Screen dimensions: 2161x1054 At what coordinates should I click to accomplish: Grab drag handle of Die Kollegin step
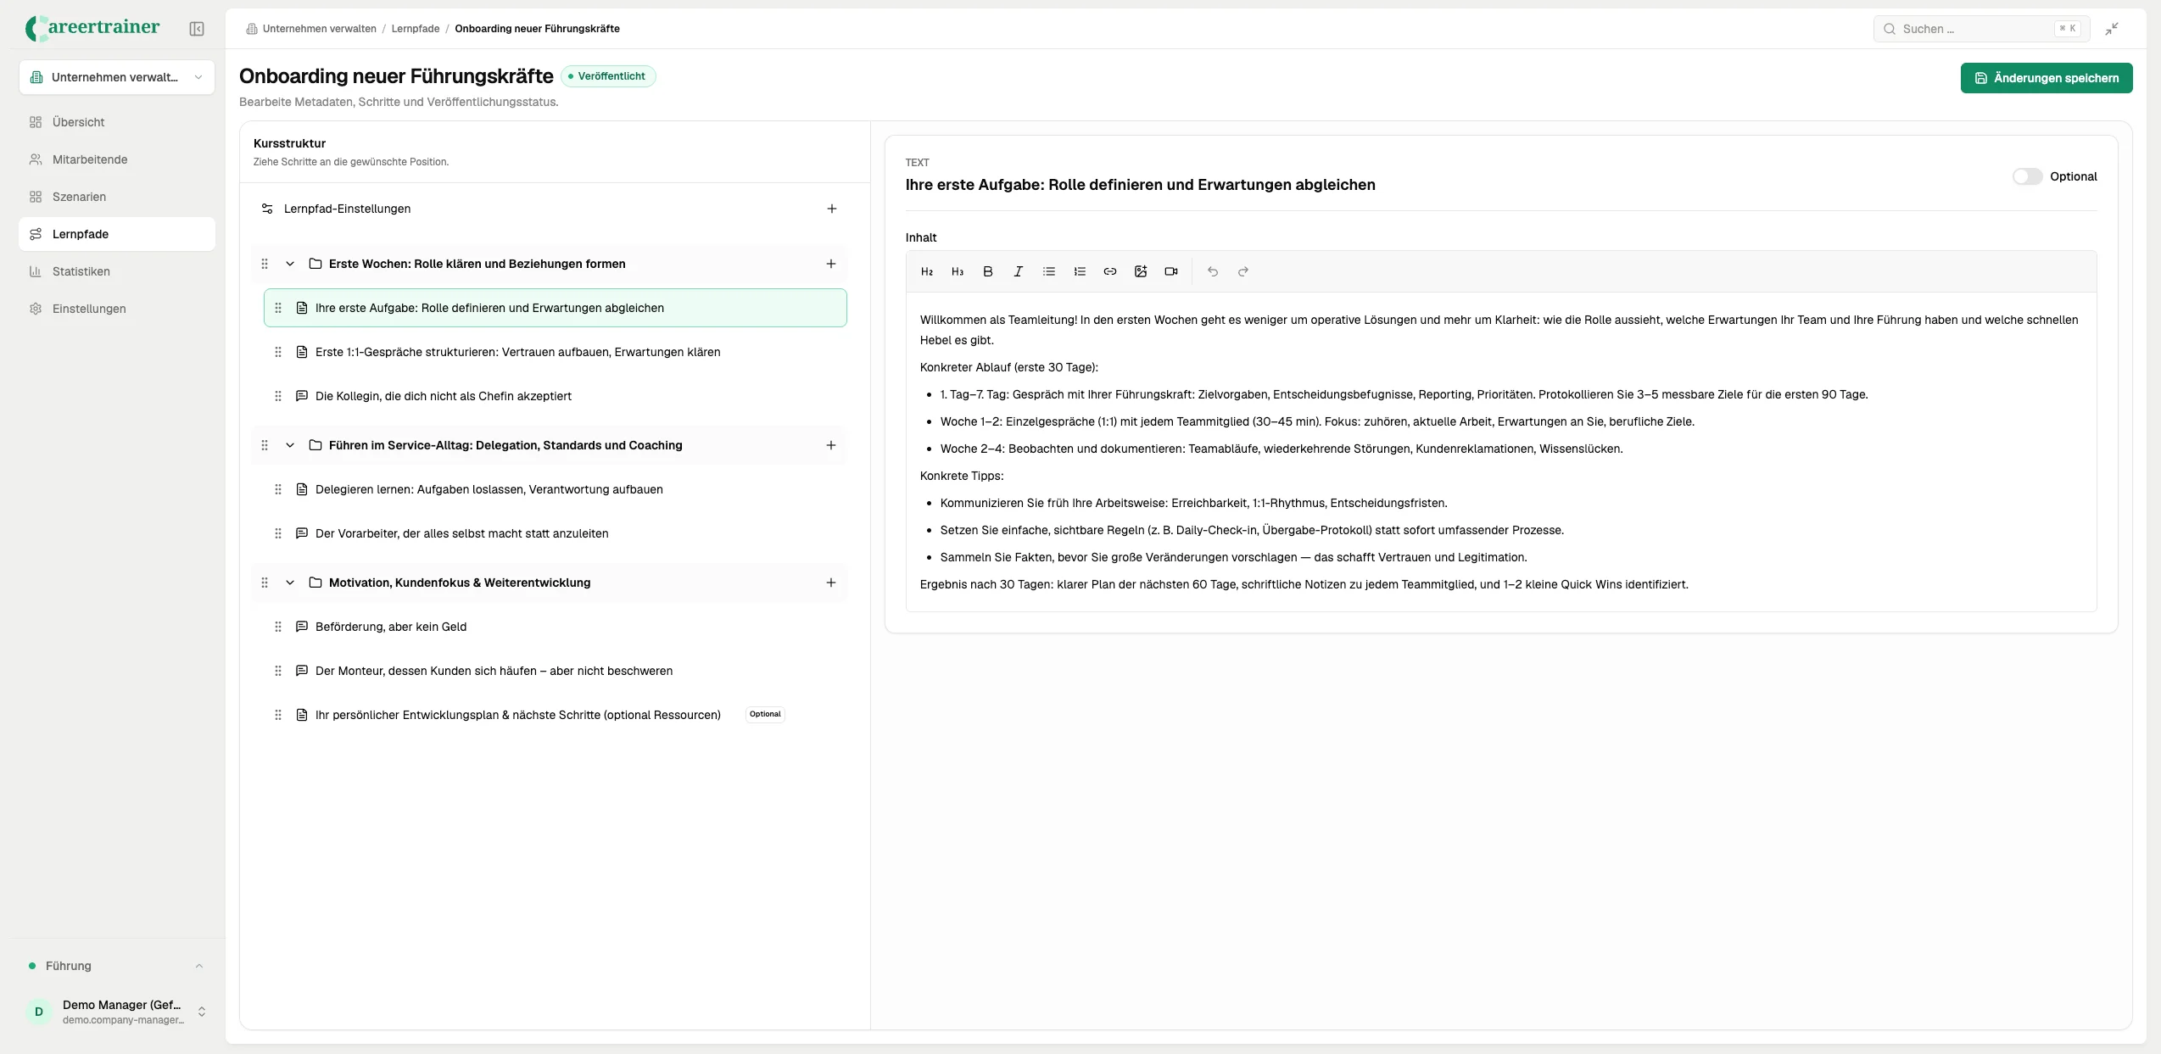[278, 396]
